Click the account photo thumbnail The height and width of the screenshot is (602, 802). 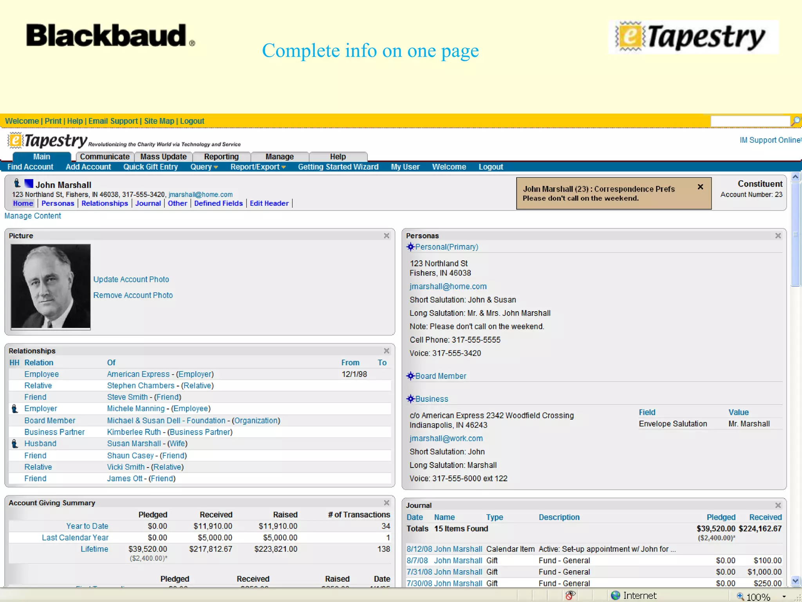[51, 286]
